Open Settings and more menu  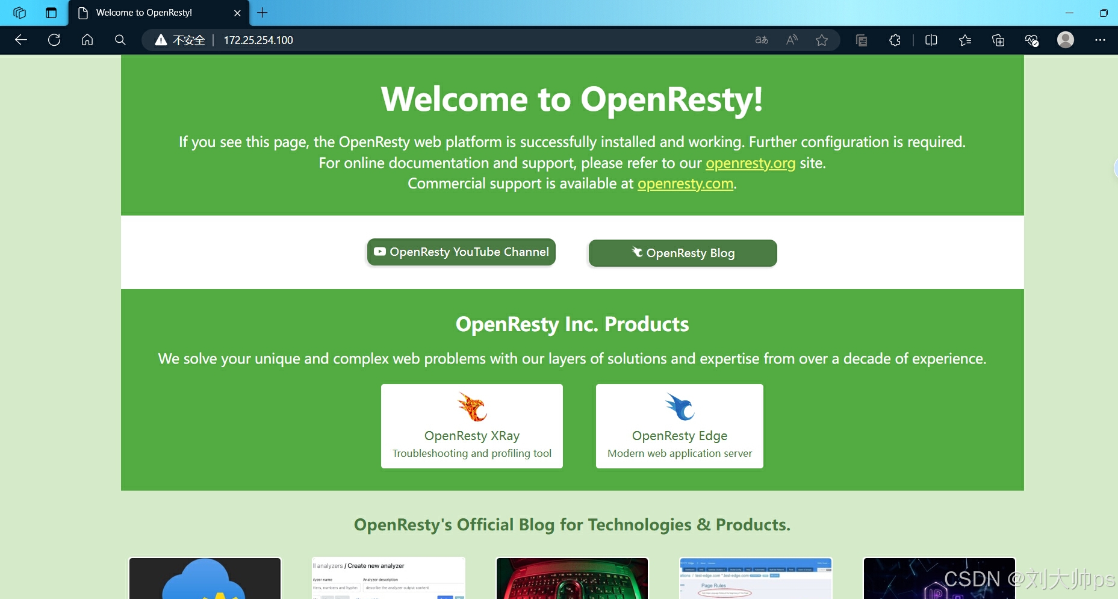(x=1100, y=40)
